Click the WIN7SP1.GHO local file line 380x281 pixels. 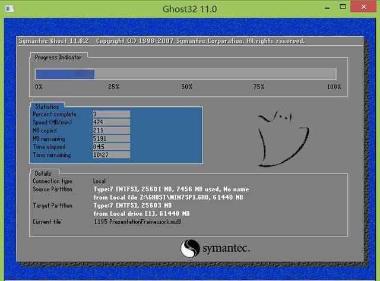[x=168, y=198]
